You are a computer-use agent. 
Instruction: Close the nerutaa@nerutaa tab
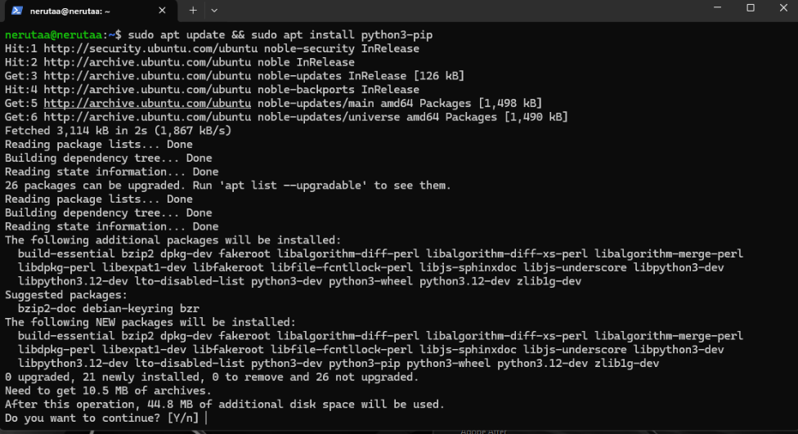(x=162, y=10)
